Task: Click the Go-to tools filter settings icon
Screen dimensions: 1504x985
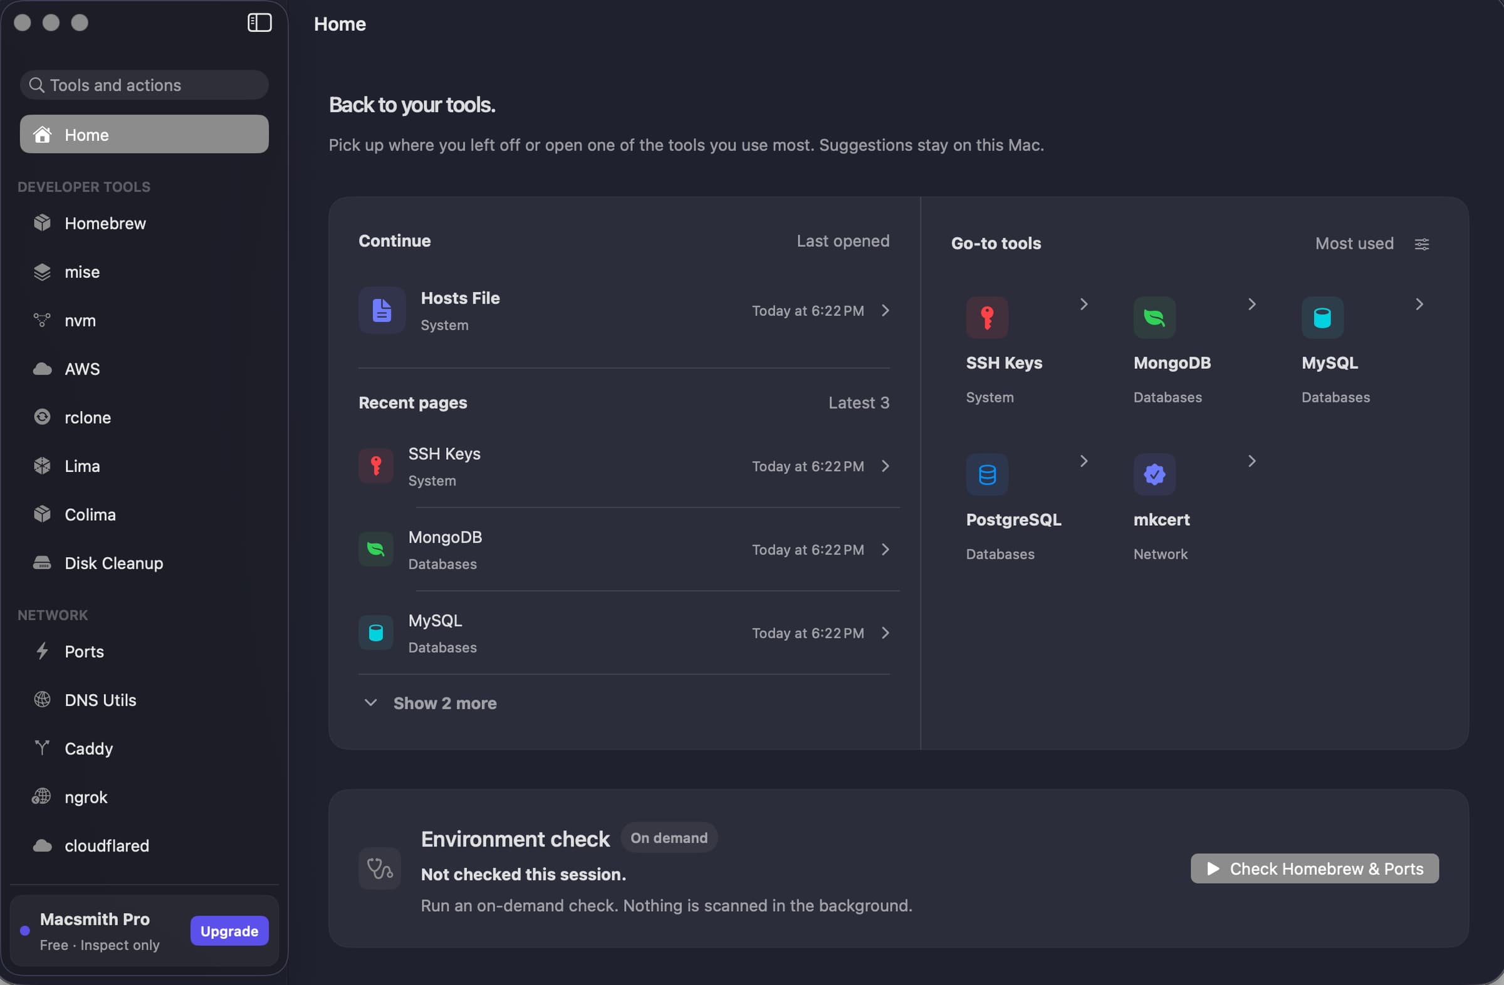Action: [1422, 244]
